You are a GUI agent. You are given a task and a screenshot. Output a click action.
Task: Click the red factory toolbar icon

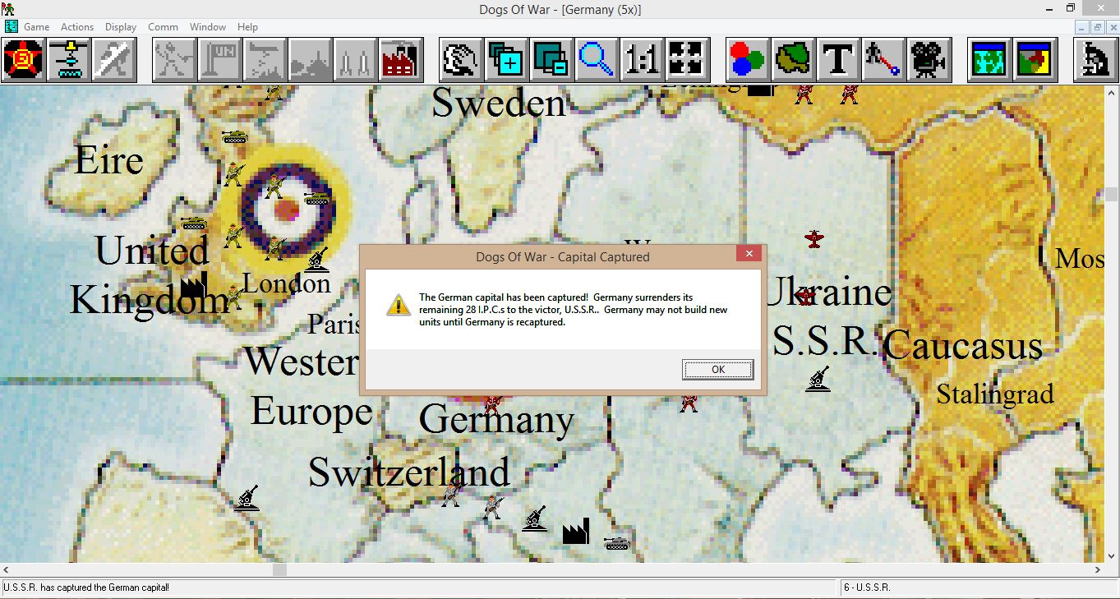pyautogui.click(x=401, y=60)
